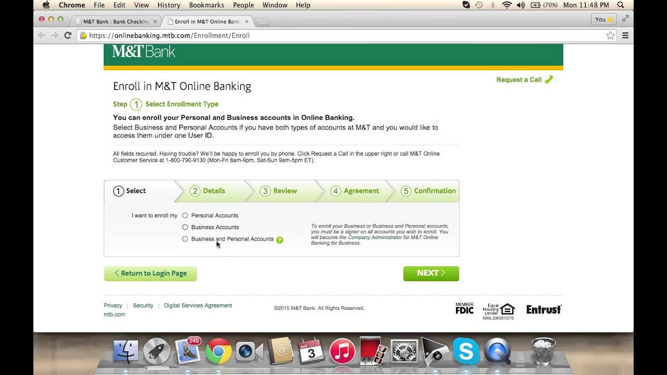Open Spotlight search magnifier icon
Image resolution: width=667 pixels, height=375 pixels.
[x=621, y=5]
